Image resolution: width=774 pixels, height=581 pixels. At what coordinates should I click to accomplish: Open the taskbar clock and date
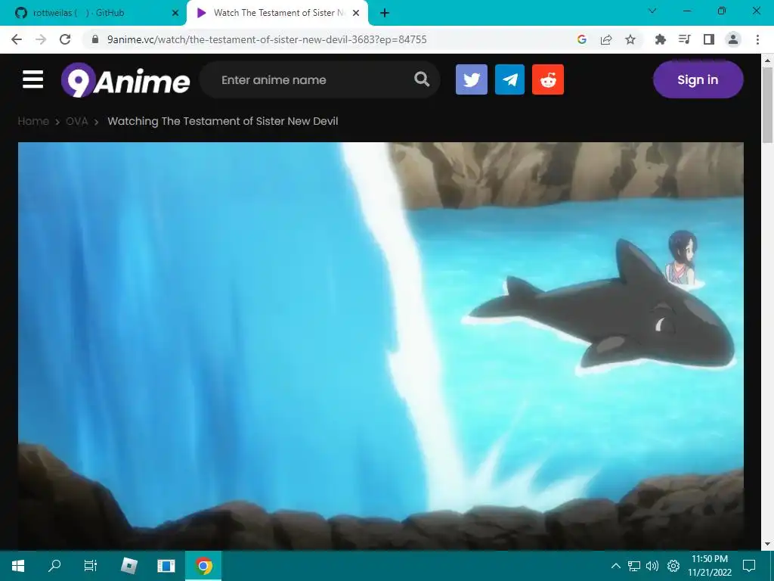[x=710, y=566]
